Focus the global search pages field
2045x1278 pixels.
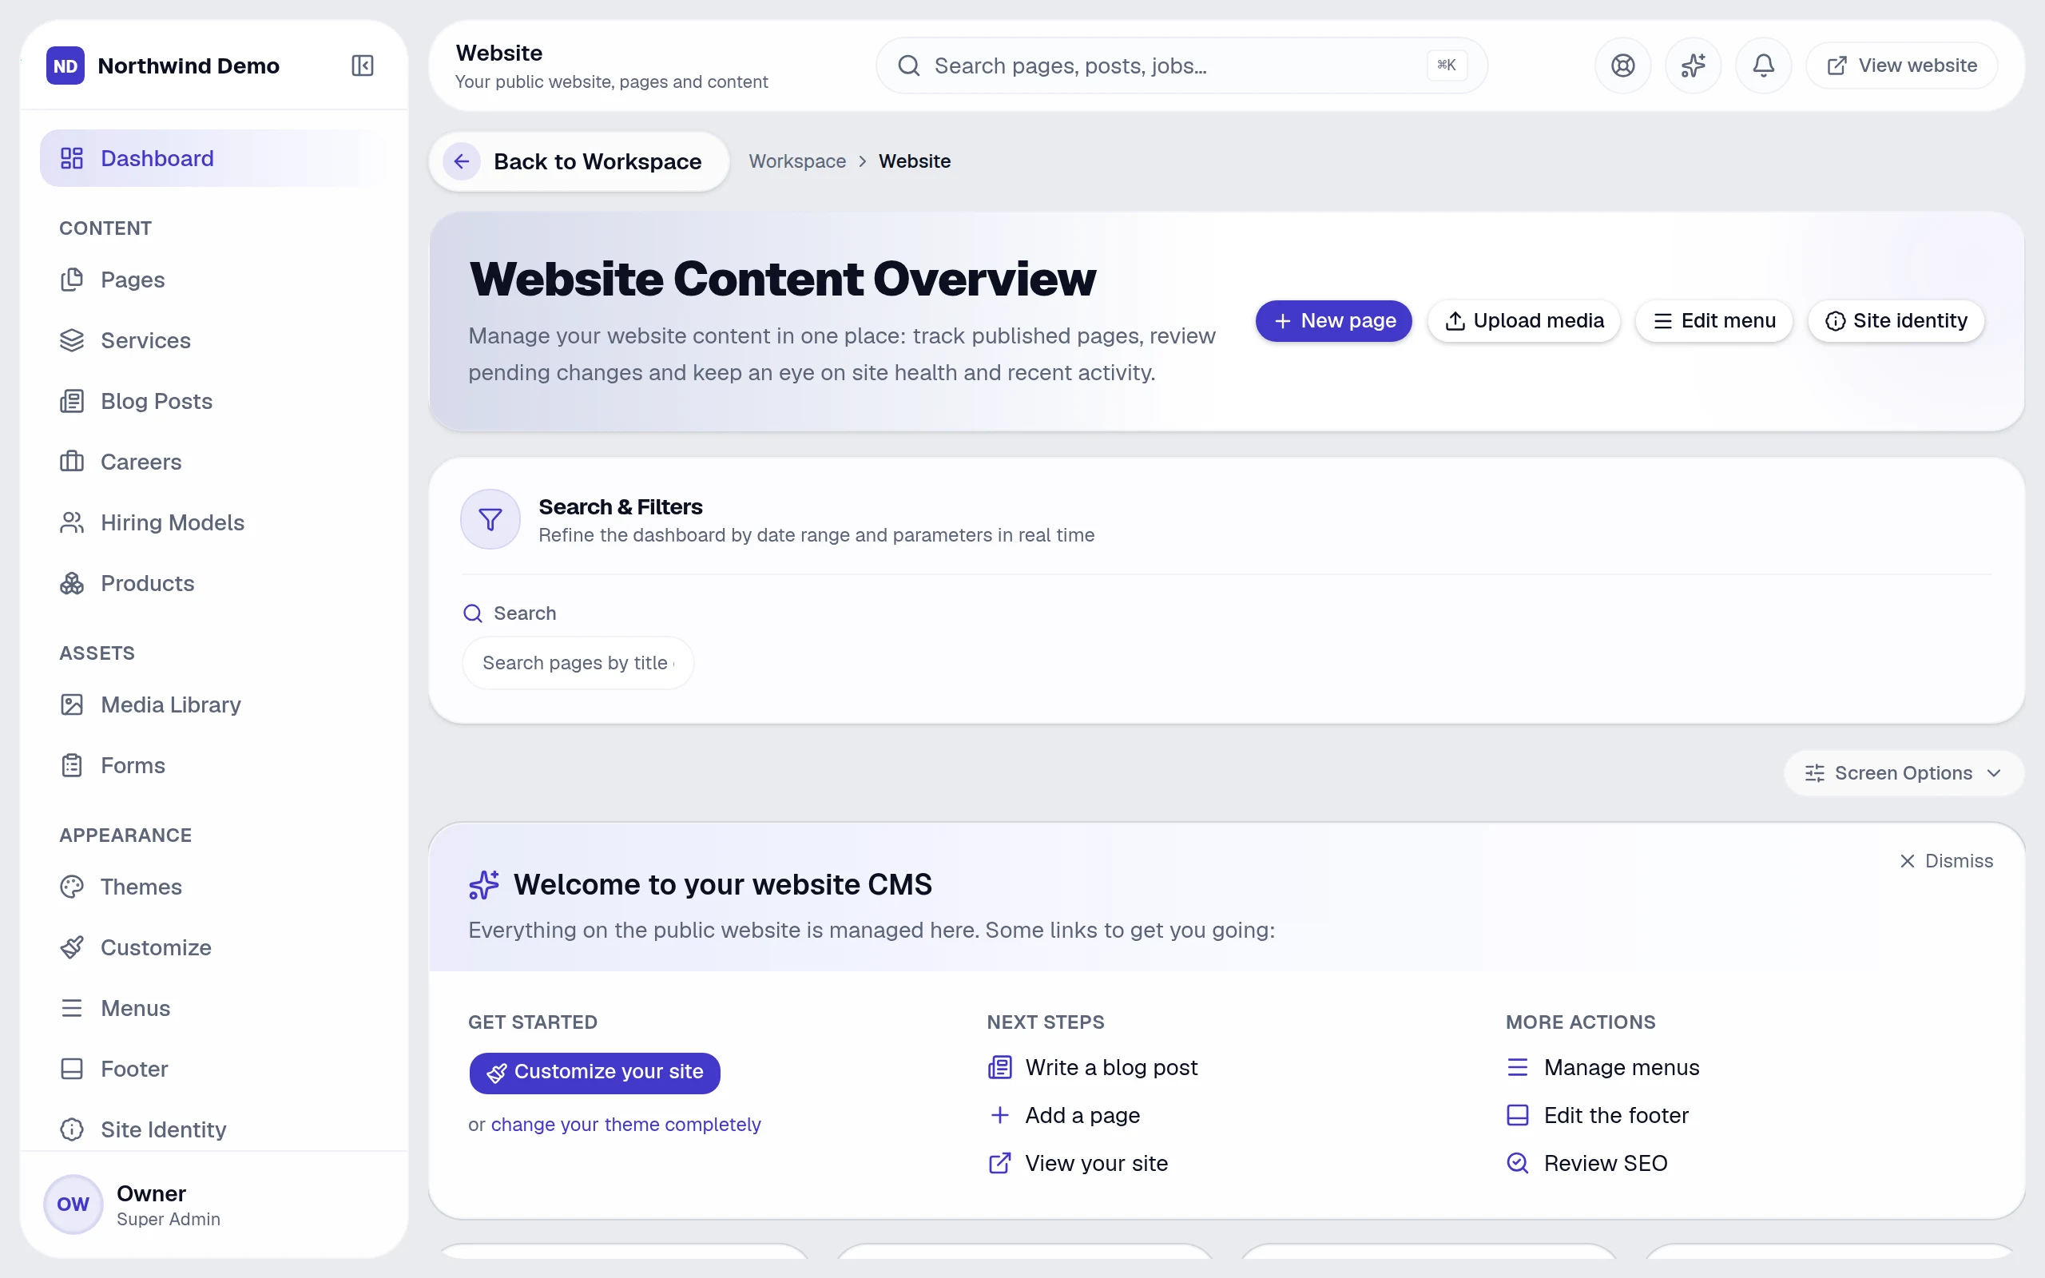(x=1181, y=65)
